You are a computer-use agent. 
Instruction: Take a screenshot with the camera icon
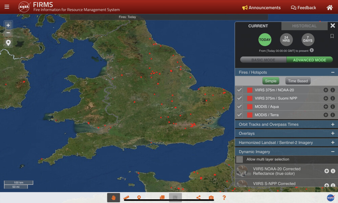pyautogui.click(x=211, y=198)
